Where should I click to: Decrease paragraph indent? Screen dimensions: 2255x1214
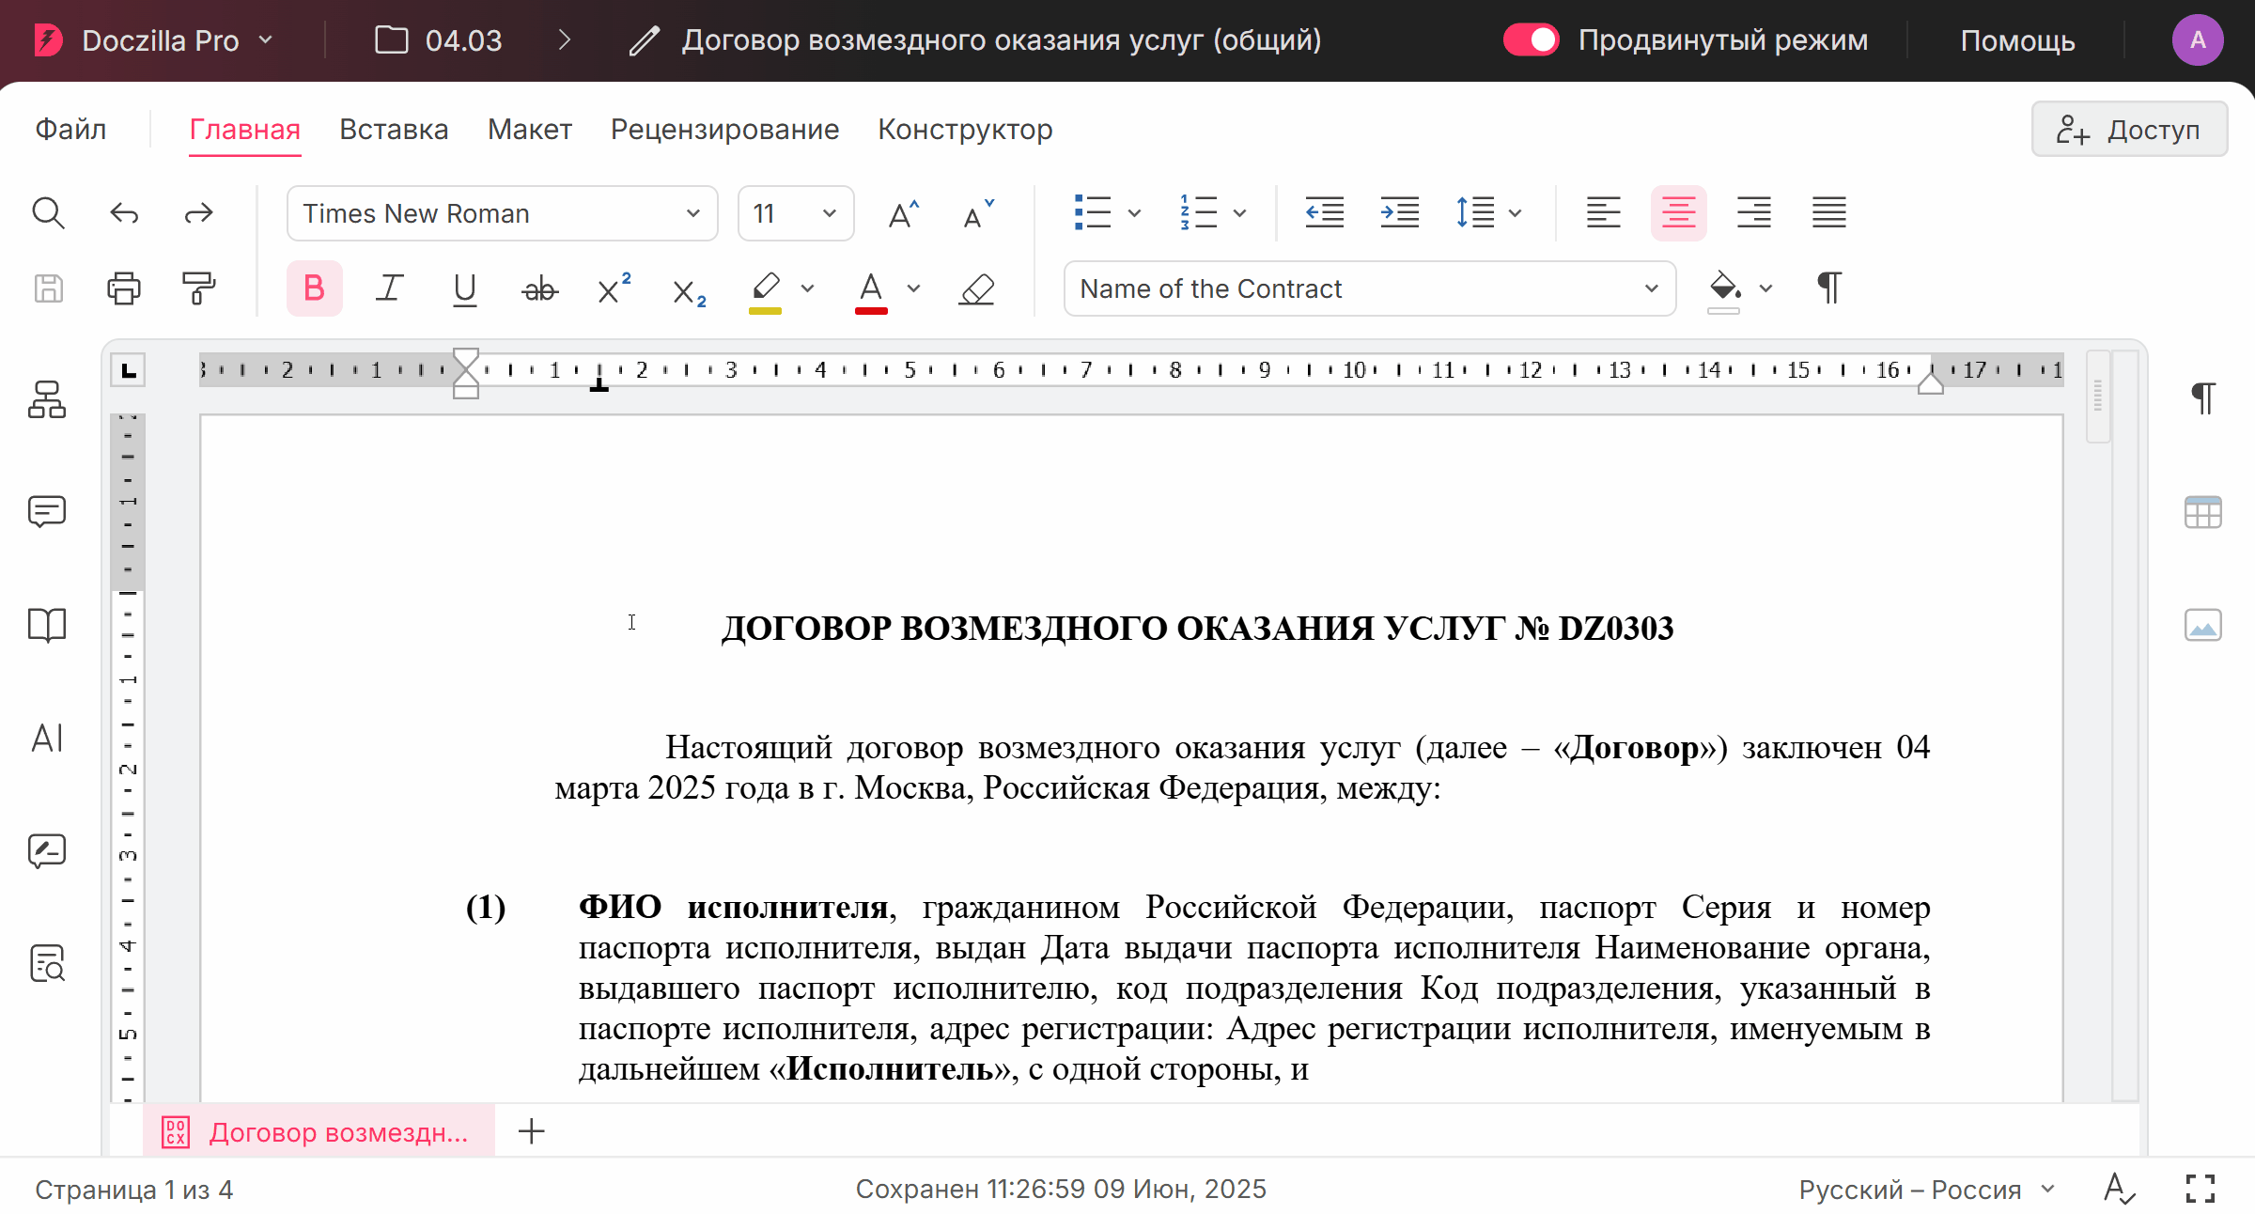1325,213
